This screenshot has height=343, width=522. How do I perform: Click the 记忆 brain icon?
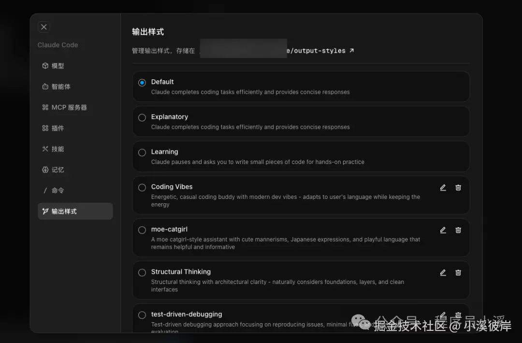[45, 170]
